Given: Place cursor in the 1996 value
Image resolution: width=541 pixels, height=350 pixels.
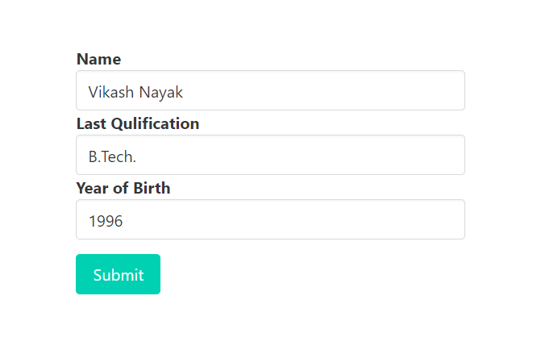Looking at the screenshot, I should tap(106, 221).
